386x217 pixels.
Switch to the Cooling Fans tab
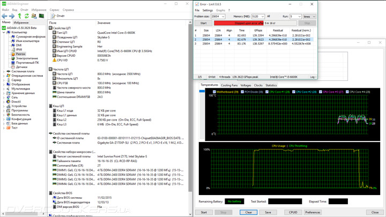tap(229, 85)
